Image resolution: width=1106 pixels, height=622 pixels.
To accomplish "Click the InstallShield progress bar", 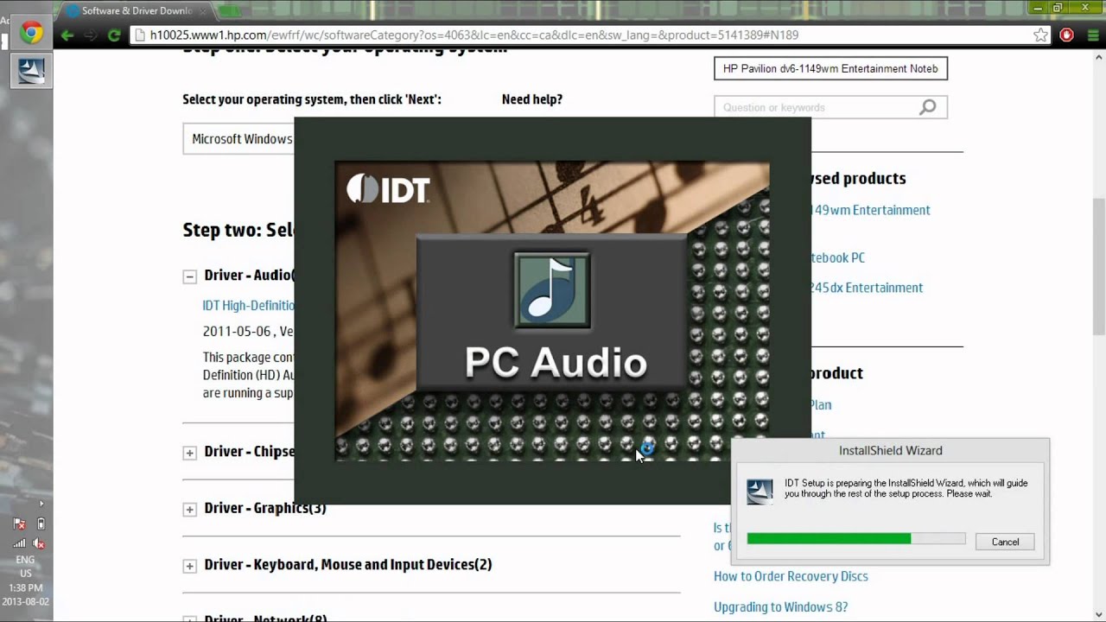I will point(856,539).
